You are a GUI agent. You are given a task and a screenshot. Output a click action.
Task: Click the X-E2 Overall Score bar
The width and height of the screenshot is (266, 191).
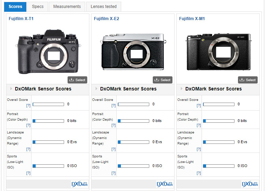(133, 104)
